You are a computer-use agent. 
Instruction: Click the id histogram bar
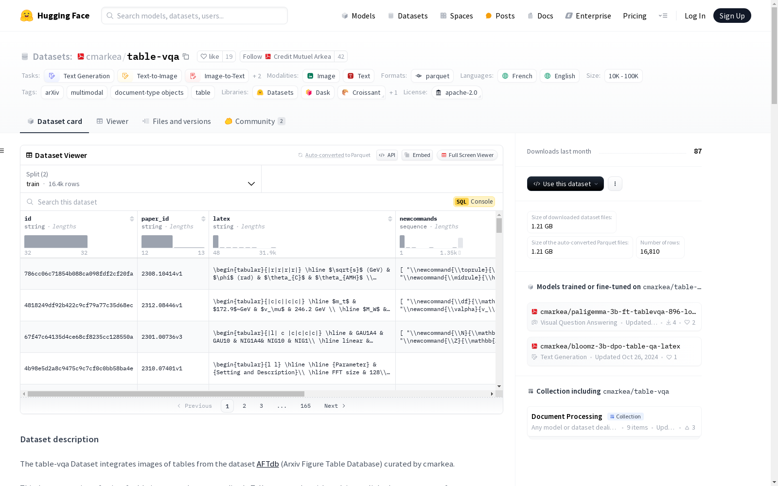click(56, 242)
